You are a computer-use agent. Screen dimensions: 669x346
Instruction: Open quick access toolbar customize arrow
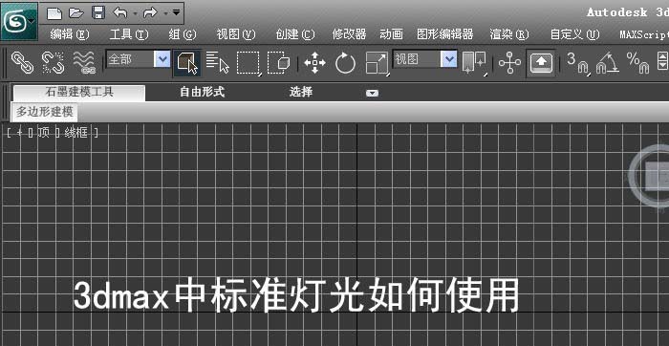[176, 12]
